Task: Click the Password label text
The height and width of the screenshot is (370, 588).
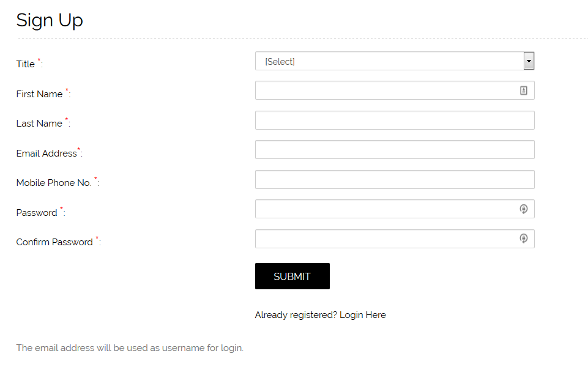Action: tap(37, 213)
